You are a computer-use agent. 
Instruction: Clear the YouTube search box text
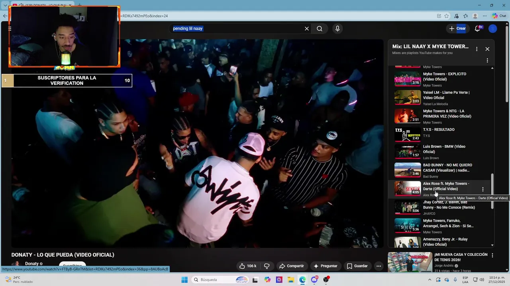point(307,29)
